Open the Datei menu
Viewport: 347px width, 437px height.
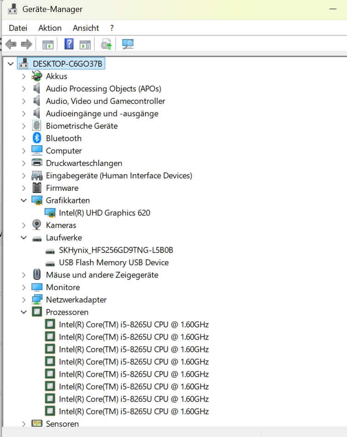click(18, 28)
